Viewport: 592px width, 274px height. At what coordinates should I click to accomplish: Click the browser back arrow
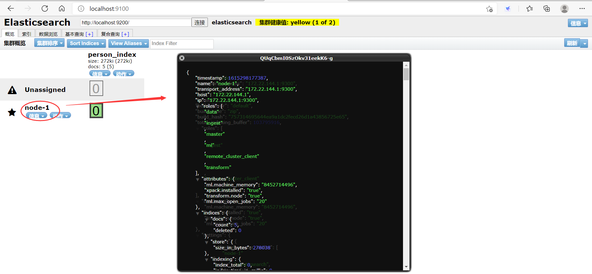pyautogui.click(x=11, y=9)
